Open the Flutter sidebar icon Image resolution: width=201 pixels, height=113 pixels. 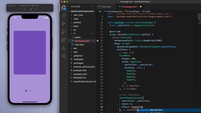(63, 56)
